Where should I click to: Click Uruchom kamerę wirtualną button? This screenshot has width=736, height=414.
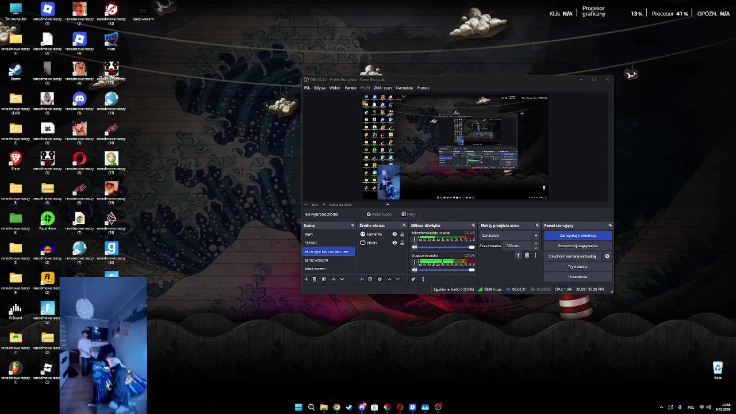click(x=572, y=256)
